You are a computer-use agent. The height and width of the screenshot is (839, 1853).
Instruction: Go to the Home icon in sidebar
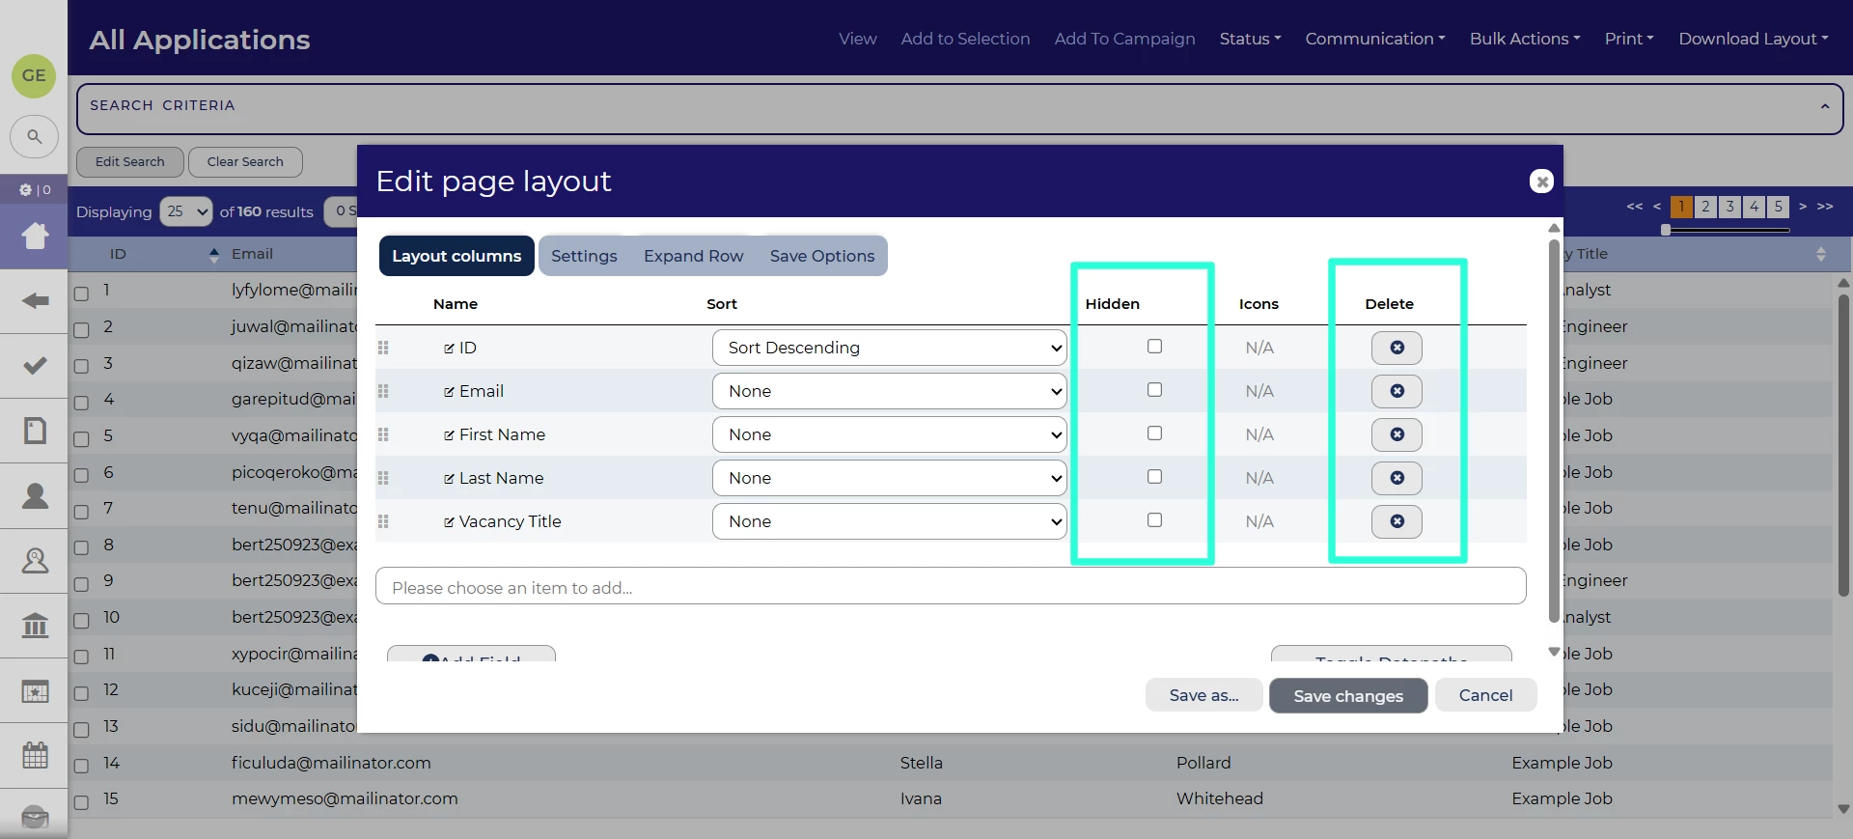pos(35,236)
